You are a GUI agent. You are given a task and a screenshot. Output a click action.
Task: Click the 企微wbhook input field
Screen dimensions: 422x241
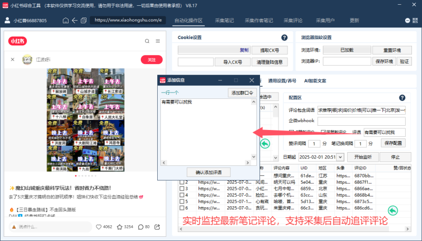(361, 121)
